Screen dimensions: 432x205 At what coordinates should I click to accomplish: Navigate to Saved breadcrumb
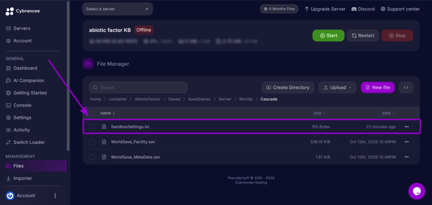coord(174,99)
